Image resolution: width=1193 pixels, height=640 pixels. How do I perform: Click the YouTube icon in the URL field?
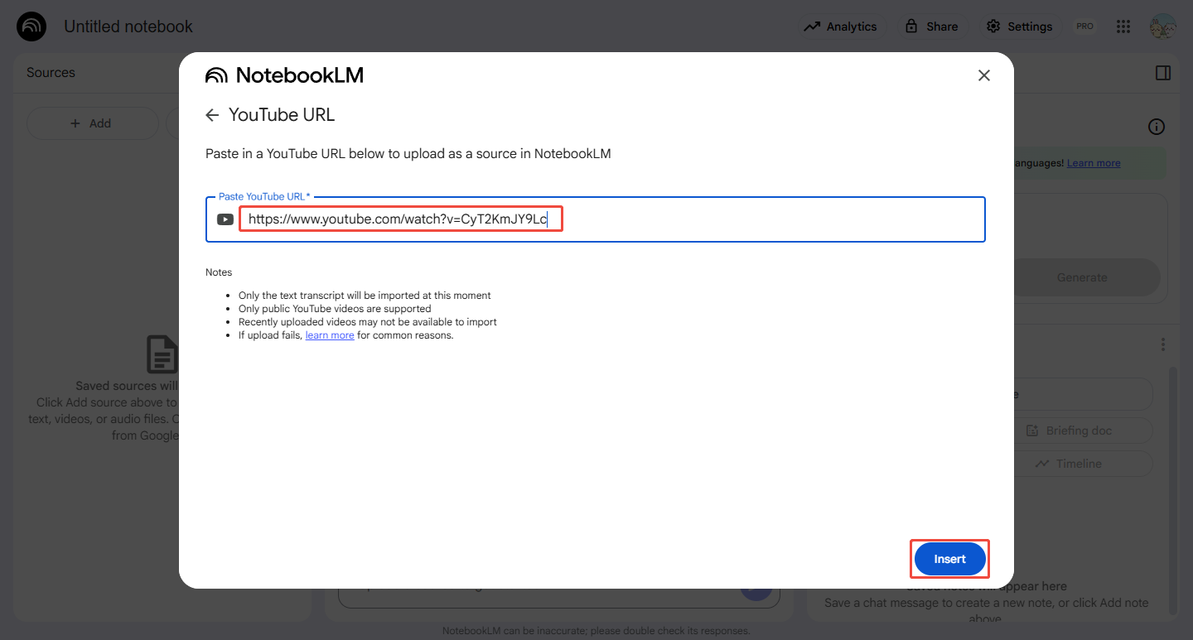pos(225,219)
